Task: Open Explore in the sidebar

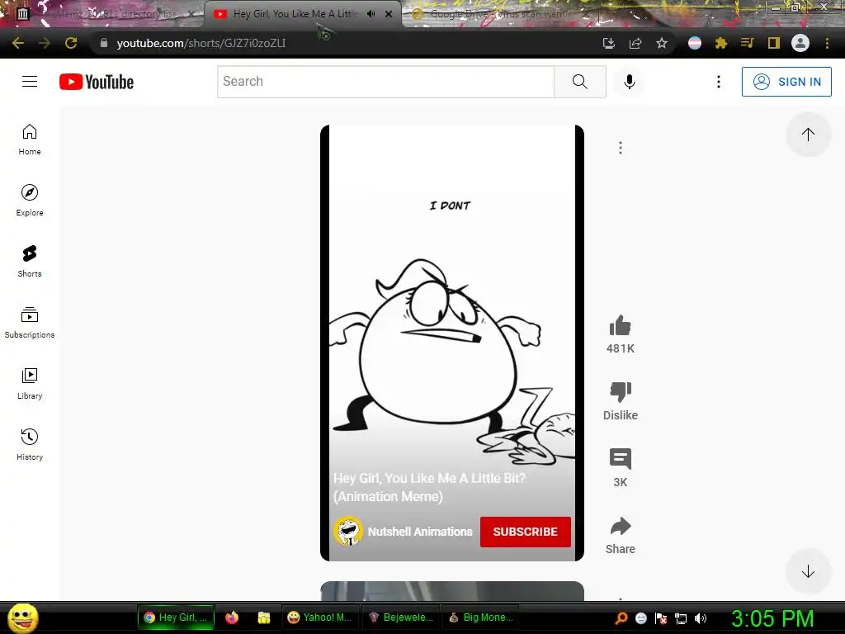Action: [30, 201]
